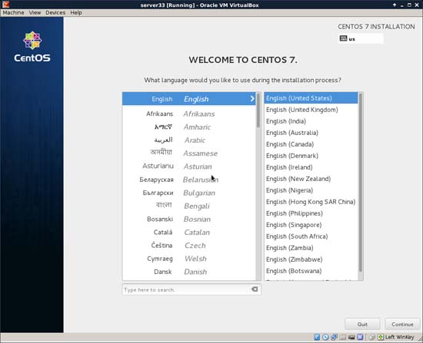Click the language list vertical scrollbar
Viewport: 423px width, 343px height.
pos(258,186)
